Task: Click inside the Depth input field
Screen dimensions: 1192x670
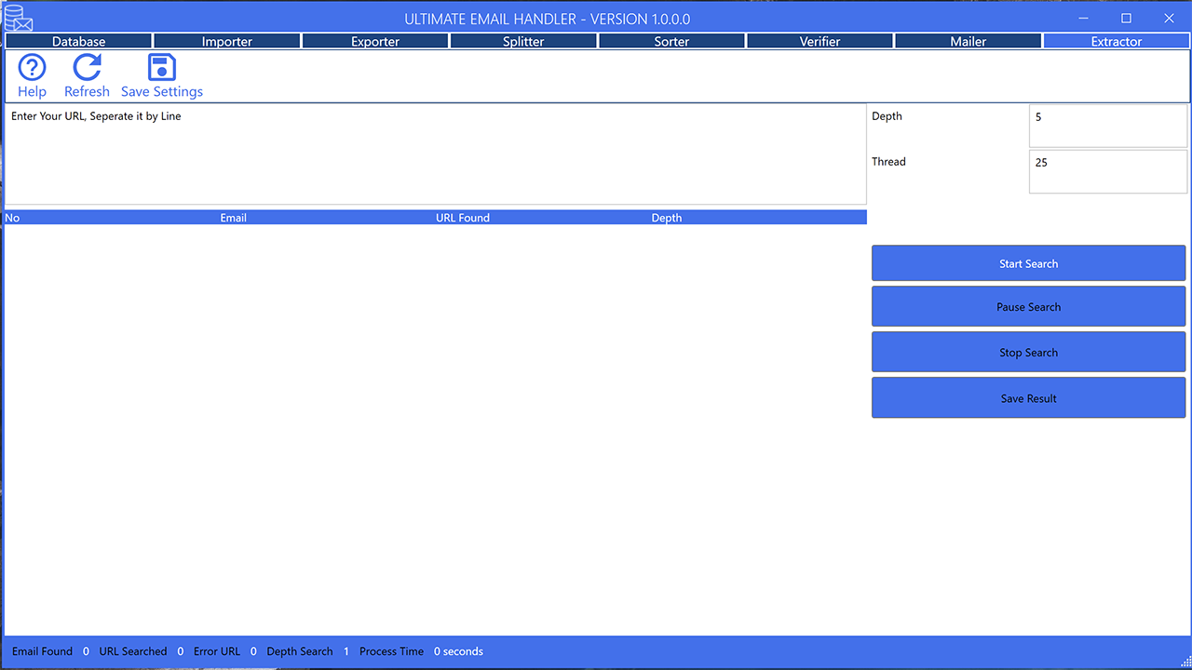Action: (x=1107, y=125)
